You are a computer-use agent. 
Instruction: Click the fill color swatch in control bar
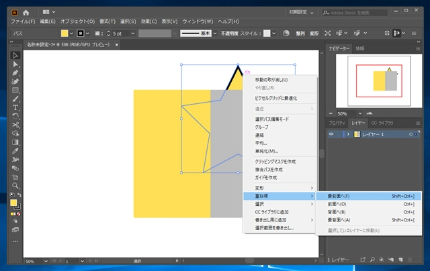(x=64, y=34)
